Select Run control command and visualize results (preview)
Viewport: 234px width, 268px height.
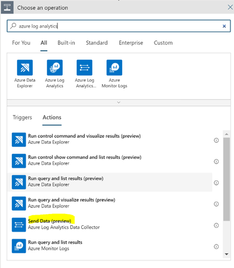110,140
